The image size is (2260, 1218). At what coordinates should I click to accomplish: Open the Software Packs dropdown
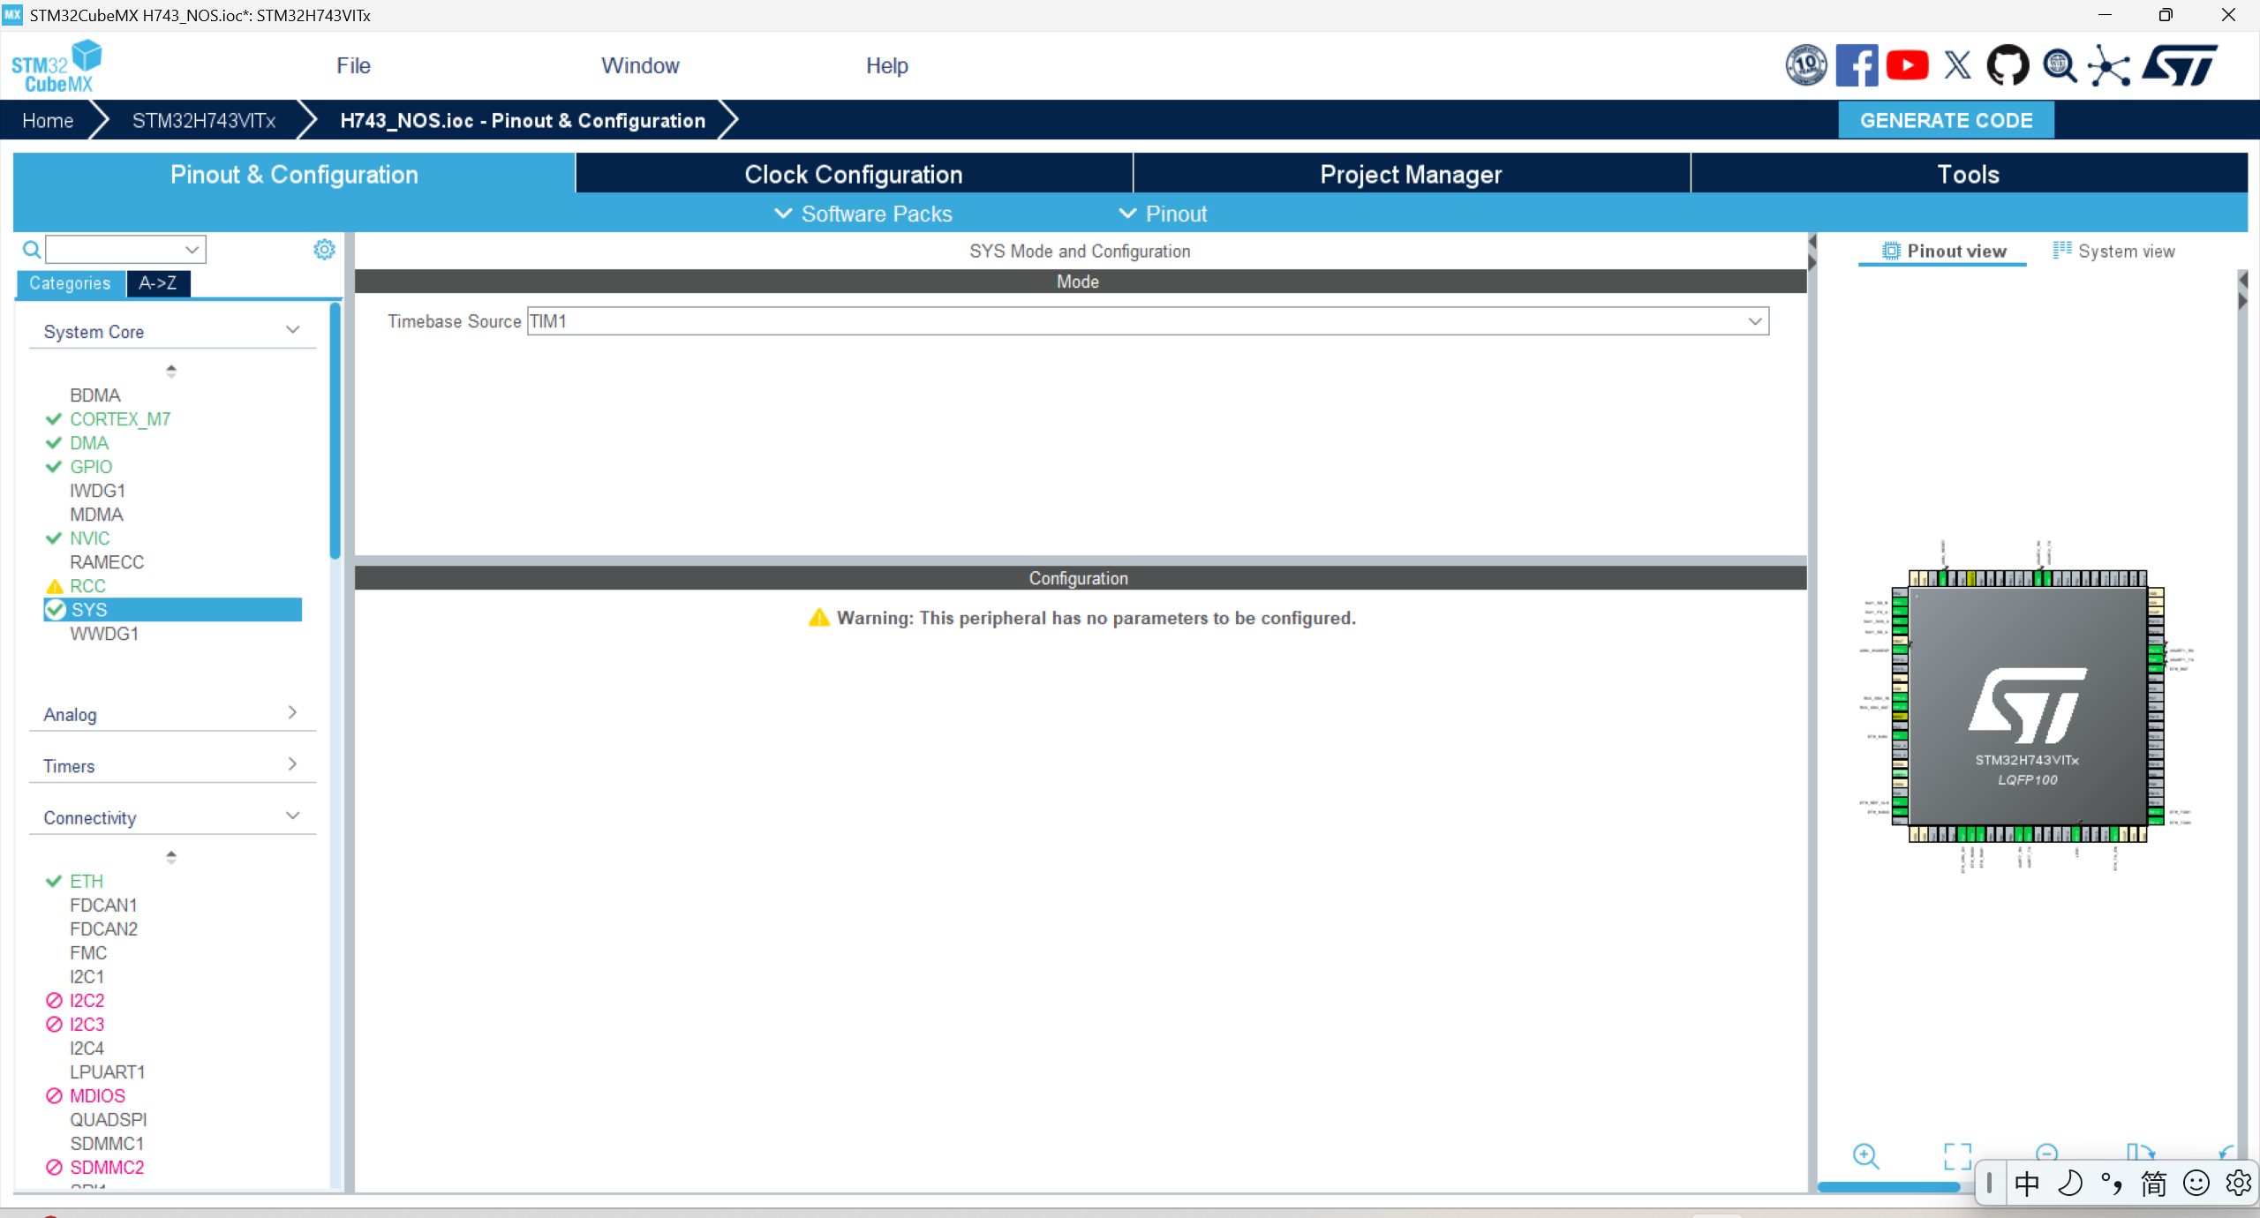pyautogui.click(x=863, y=214)
